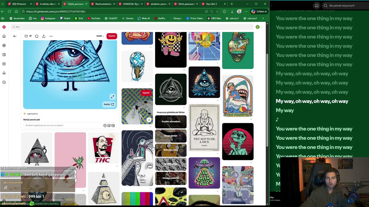This screenshot has width=369, height=207.
Task: Open the Instagram bookmark
Action: point(48,18)
